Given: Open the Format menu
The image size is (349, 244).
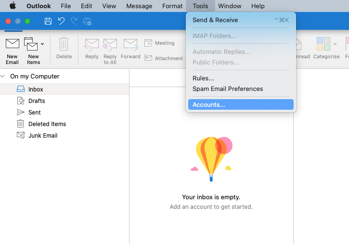Looking at the screenshot, I should click(x=172, y=6).
